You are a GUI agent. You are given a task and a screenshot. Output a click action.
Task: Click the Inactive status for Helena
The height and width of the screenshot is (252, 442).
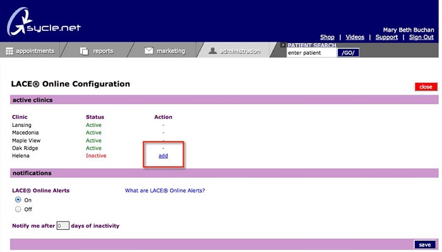[x=96, y=155]
